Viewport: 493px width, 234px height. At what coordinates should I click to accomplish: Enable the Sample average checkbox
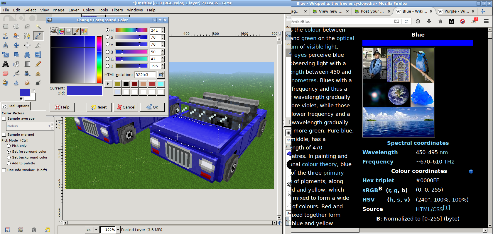pyautogui.click(x=4, y=118)
